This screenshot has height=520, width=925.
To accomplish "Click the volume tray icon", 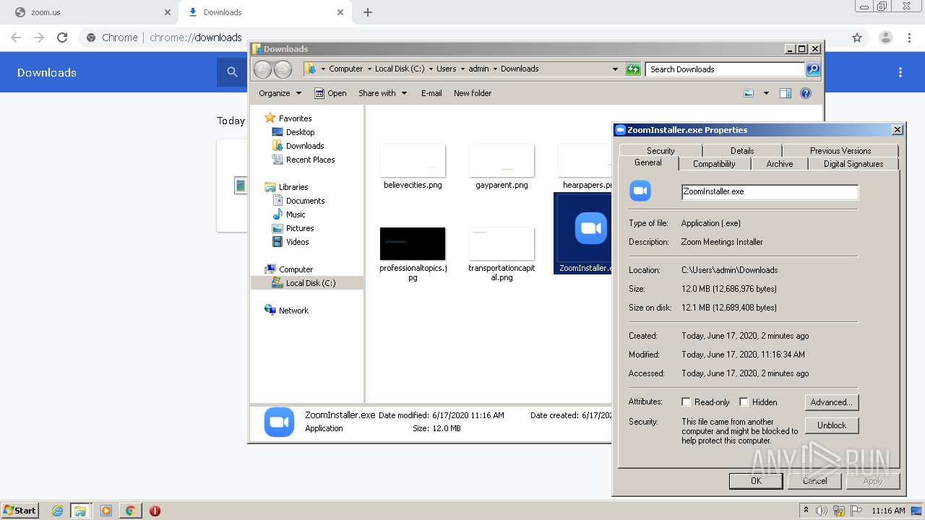I will [822, 511].
